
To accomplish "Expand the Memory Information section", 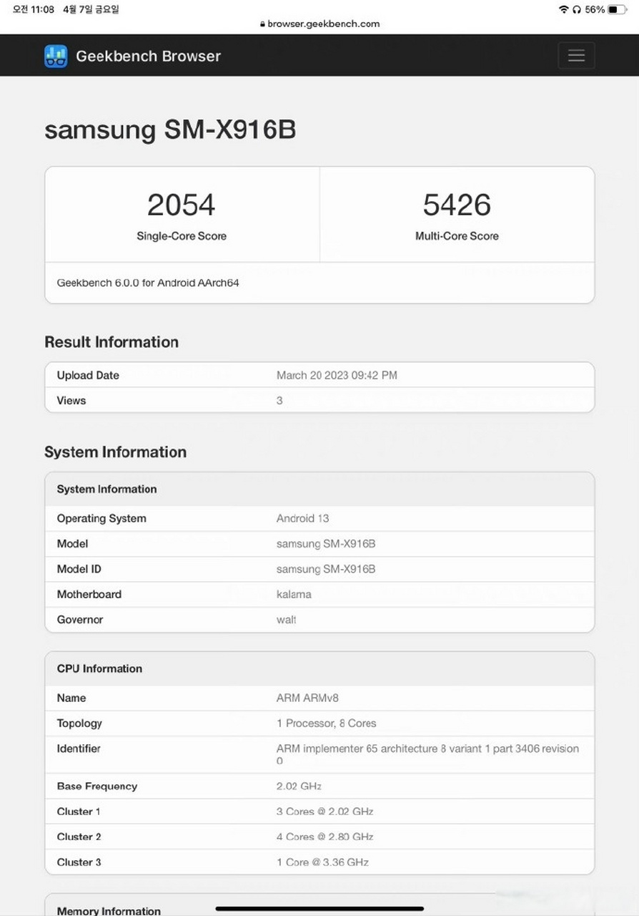I will pyautogui.click(x=109, y=910).
